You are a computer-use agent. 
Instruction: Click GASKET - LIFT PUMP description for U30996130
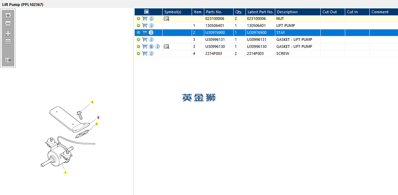coord(298,47)
